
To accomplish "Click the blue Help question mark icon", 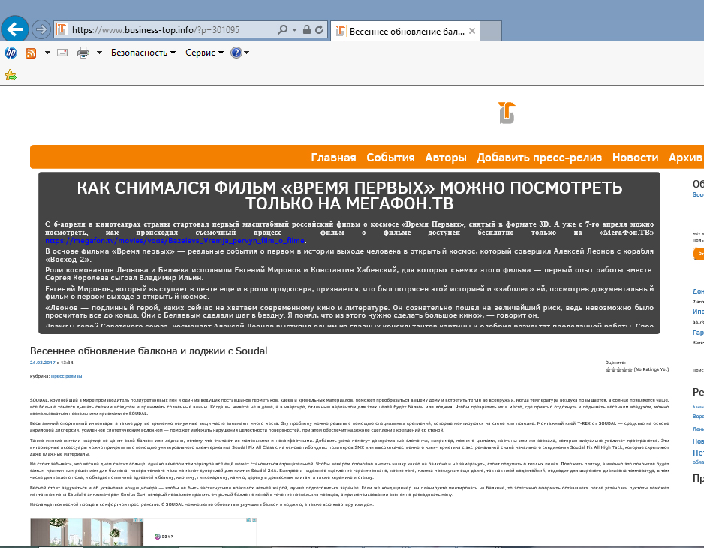I will 236,53.
